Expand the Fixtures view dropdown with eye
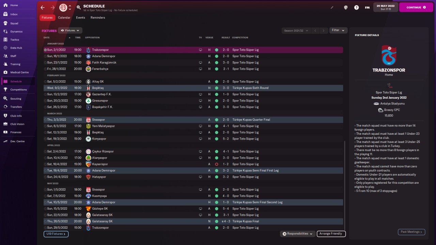 coord(70,31)
